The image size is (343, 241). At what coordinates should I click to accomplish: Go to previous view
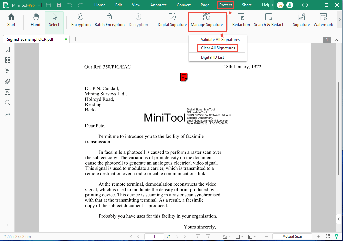tap(198, 237)
